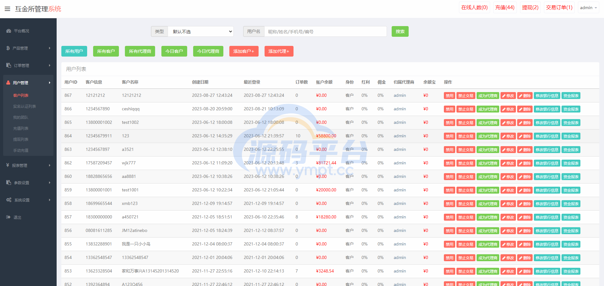Filter by 今日客户
Image resolution: width=604 pixels, height=286 pixels.
174,51
